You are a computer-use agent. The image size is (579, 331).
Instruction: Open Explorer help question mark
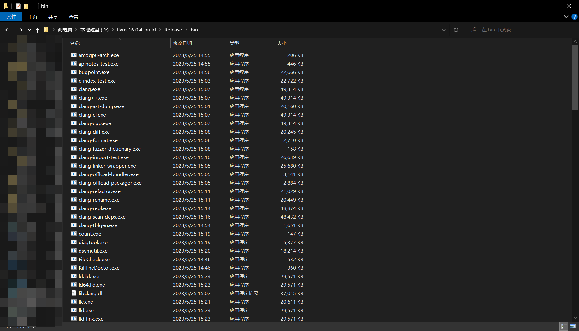pos(575,17)
